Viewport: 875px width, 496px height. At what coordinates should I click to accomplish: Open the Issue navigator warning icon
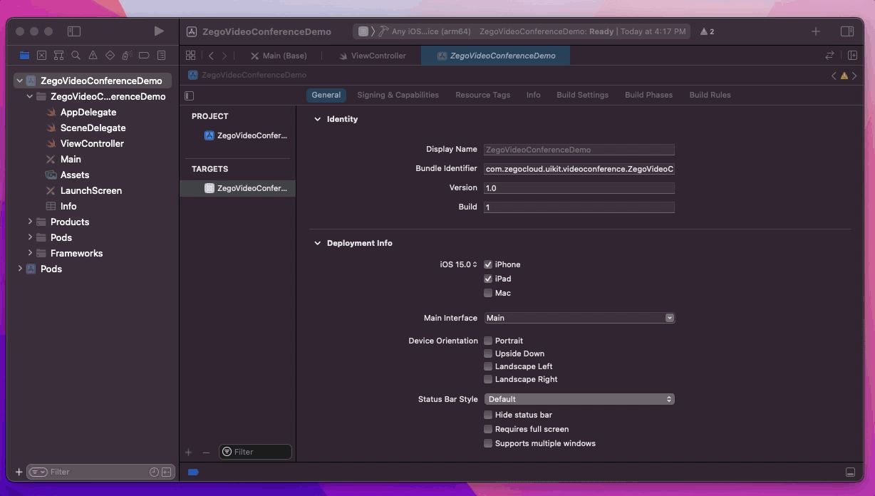point(93,55)
